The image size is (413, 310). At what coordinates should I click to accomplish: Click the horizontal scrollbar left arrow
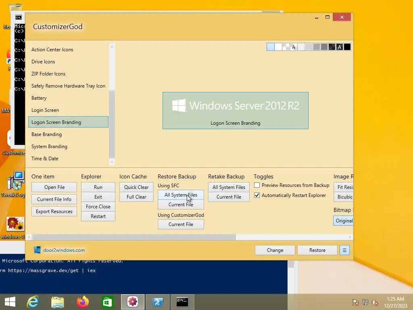point(29,237)
